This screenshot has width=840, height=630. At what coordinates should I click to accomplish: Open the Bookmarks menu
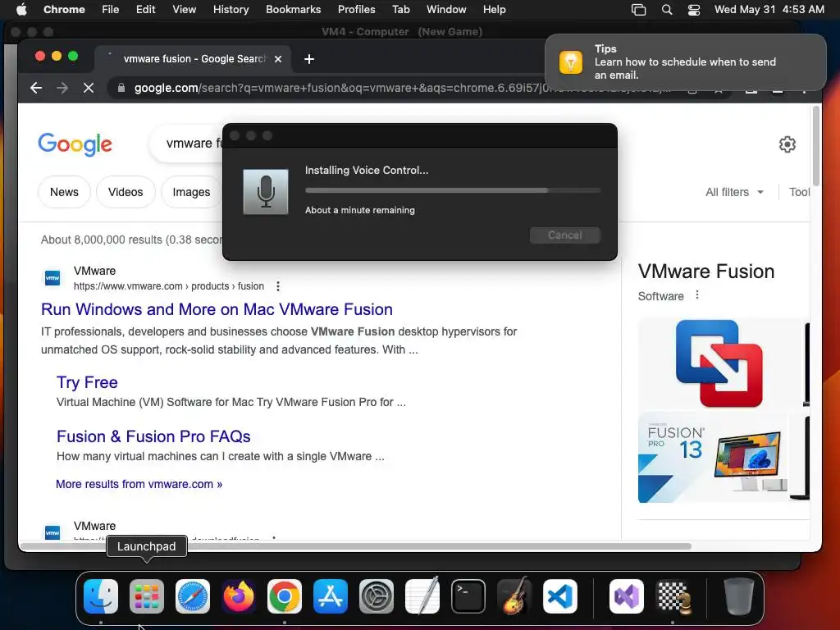(x=293, y=10)
